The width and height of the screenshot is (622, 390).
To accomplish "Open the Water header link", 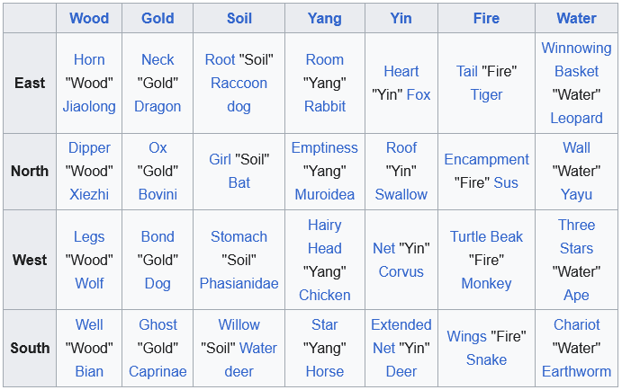I will pos(576,18).
